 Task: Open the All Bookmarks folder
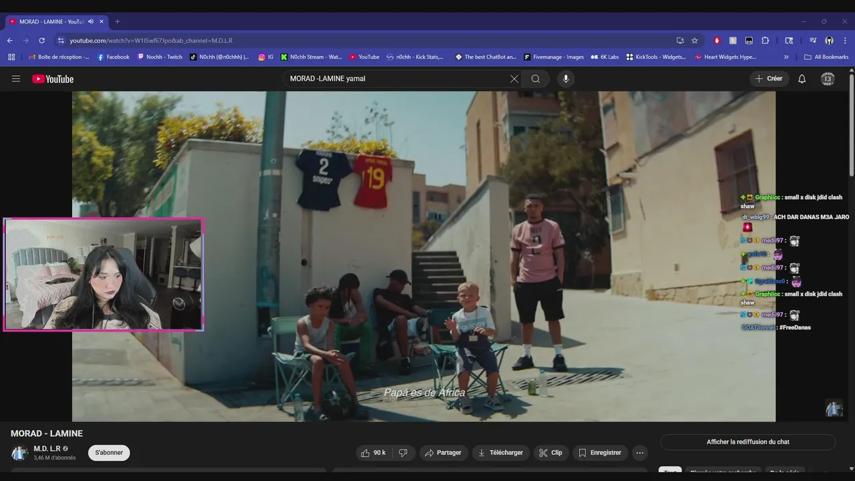click(x=826, y=57)
